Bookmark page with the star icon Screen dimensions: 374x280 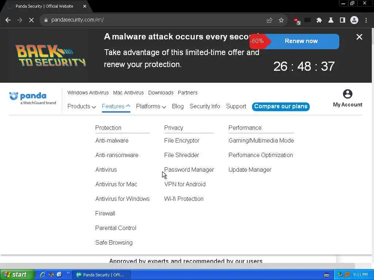281,20
